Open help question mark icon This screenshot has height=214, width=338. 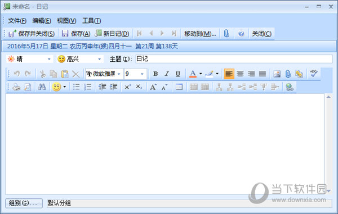pyautogui.click(x=241, y=33)
